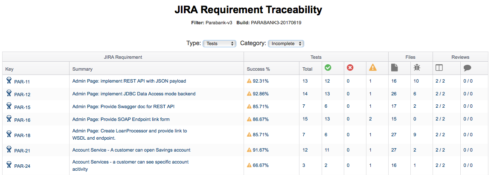Click the 2 / 2 reviews for PAR-21
Image resolution: width=491 pixels, height=175 pixels.
click(x=440, y=150)
